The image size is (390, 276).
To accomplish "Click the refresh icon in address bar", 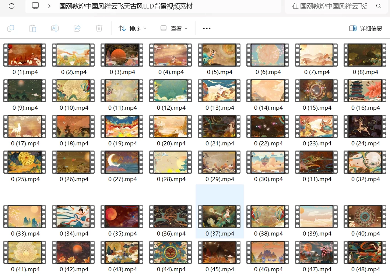I will pyautogui.click(x=11, y=6).
